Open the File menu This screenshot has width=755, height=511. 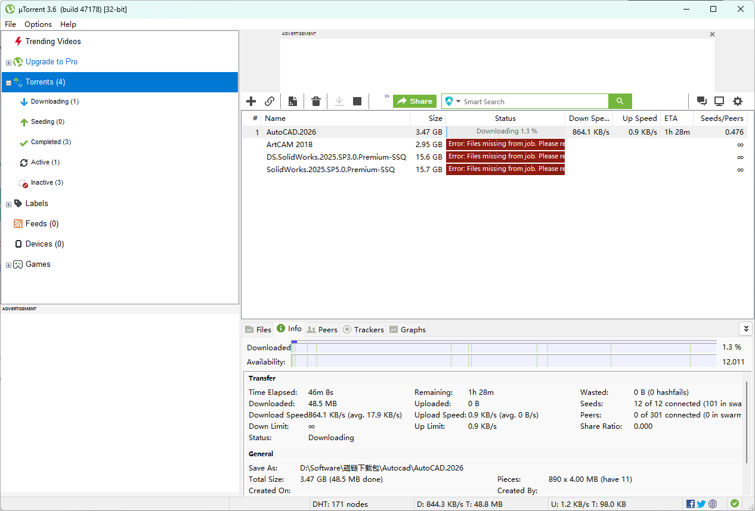tap(10, 24)
